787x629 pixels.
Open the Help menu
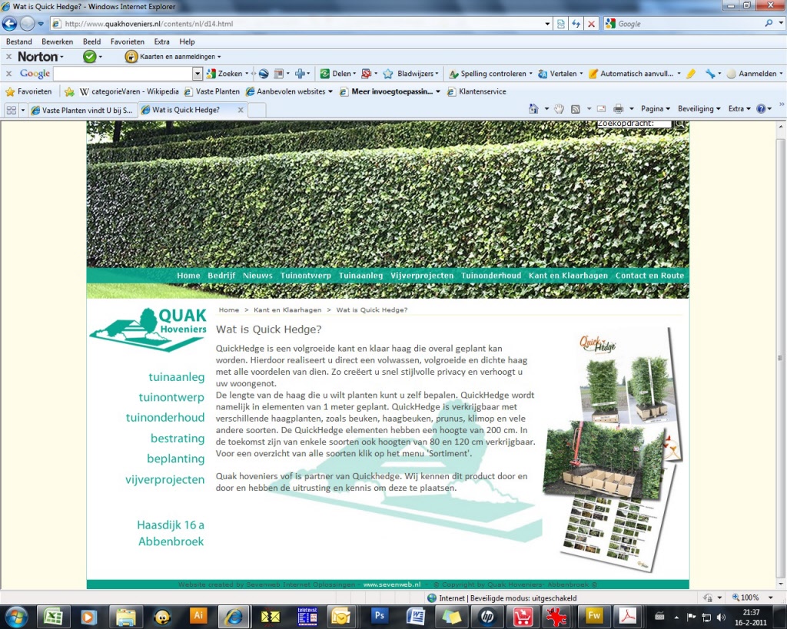187,41
